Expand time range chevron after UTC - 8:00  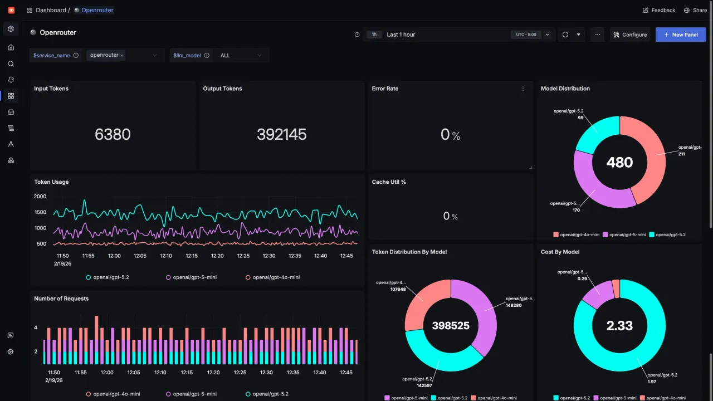548,35
